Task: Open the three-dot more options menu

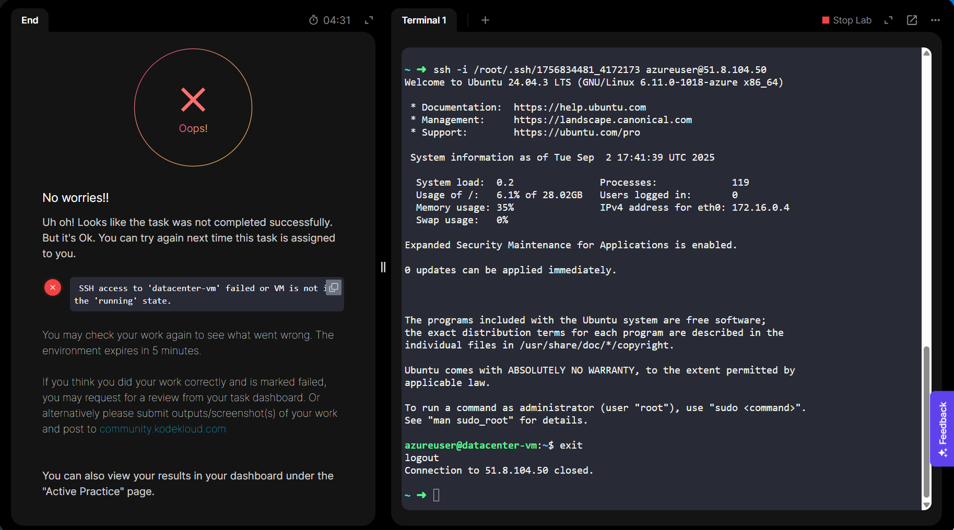Action: point(935,20)
